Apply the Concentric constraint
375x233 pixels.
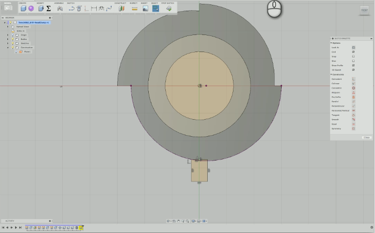click(354, 88)
